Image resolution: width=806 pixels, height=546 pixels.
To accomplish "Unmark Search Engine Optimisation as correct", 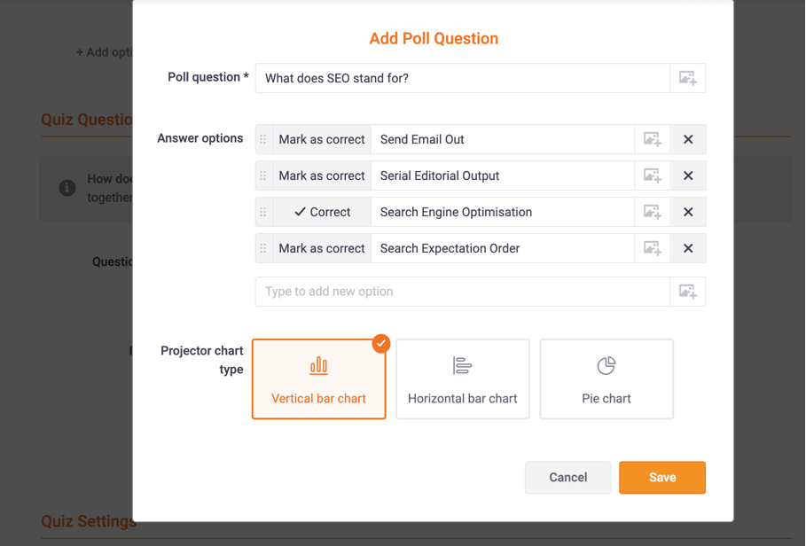I will pyautogui.click(x=321, y=212).
